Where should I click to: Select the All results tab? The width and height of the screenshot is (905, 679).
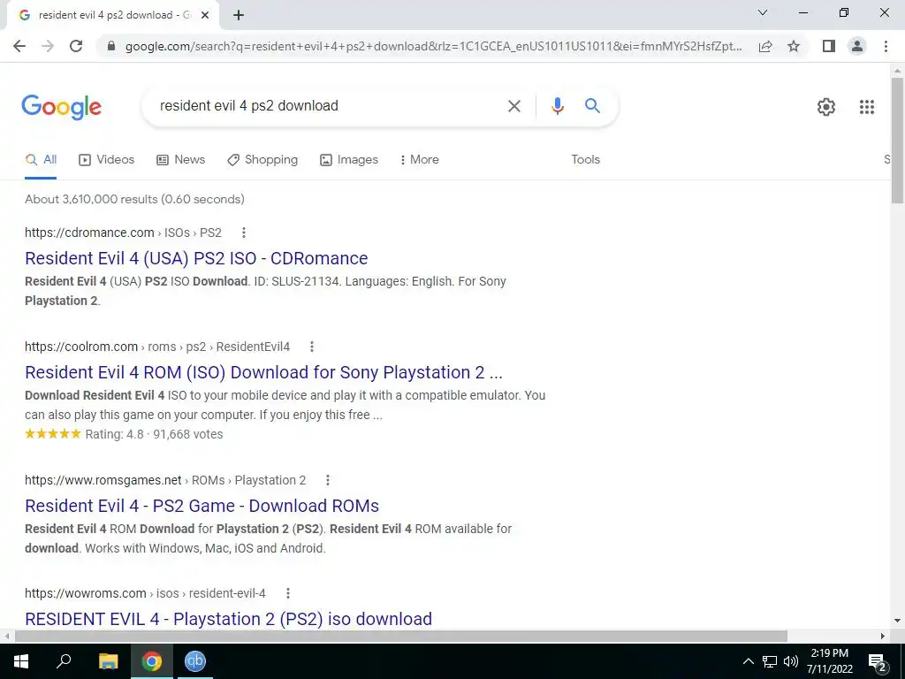41,160
